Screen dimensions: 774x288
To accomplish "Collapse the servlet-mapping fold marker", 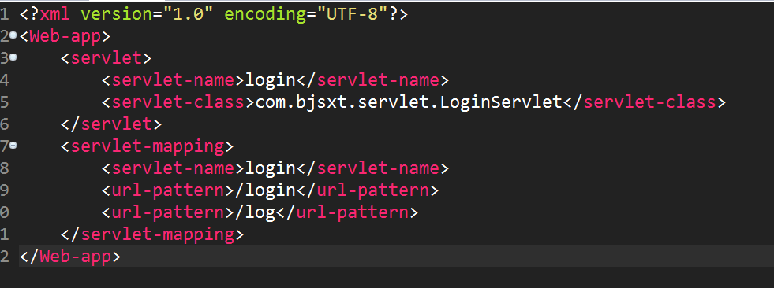I will [x=13, y=146].
